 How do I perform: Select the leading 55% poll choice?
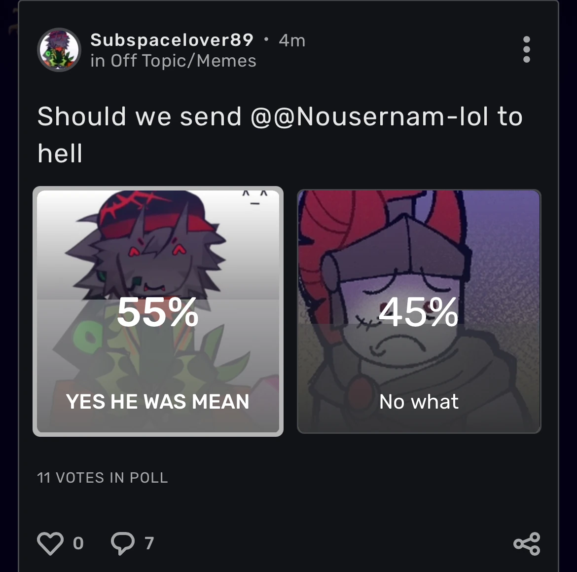158,312
